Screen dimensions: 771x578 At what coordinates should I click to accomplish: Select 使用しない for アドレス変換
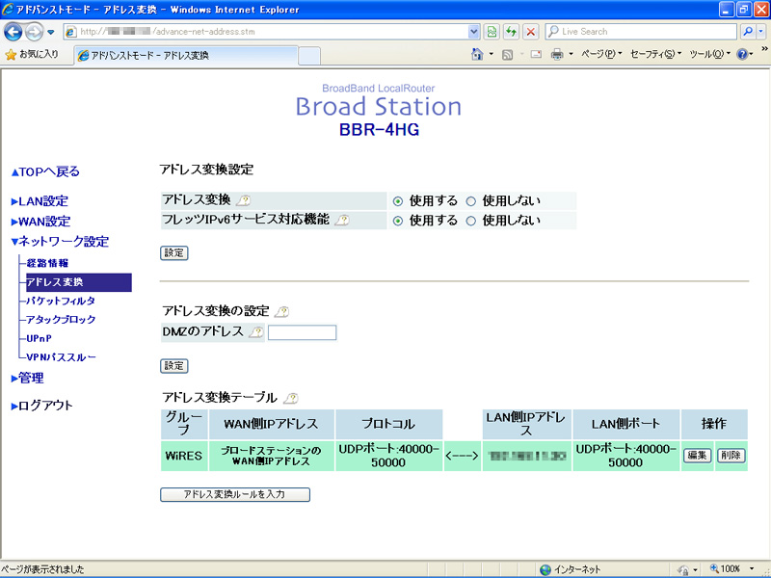[x=471, y=201]
